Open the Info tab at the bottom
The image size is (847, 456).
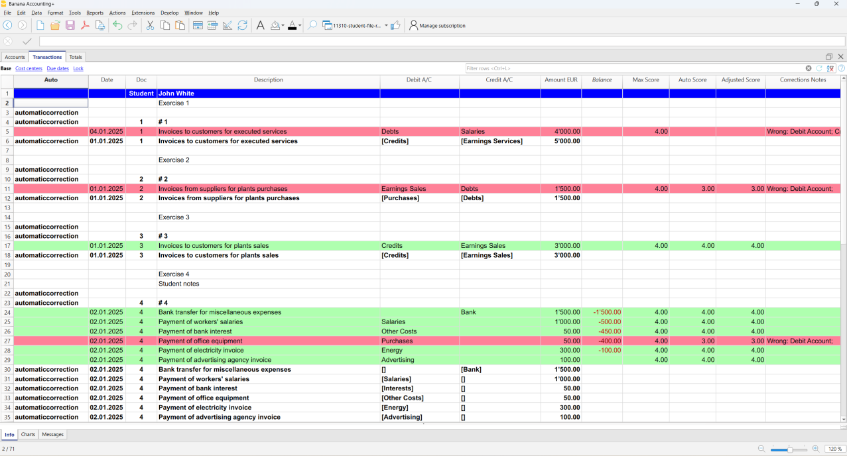point(9,435)
